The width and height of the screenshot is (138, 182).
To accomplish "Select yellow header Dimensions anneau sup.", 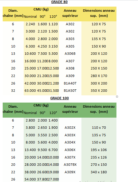I will [99, 13].
